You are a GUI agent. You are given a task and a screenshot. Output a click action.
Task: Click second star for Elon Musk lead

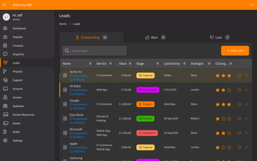click(223, 119)
